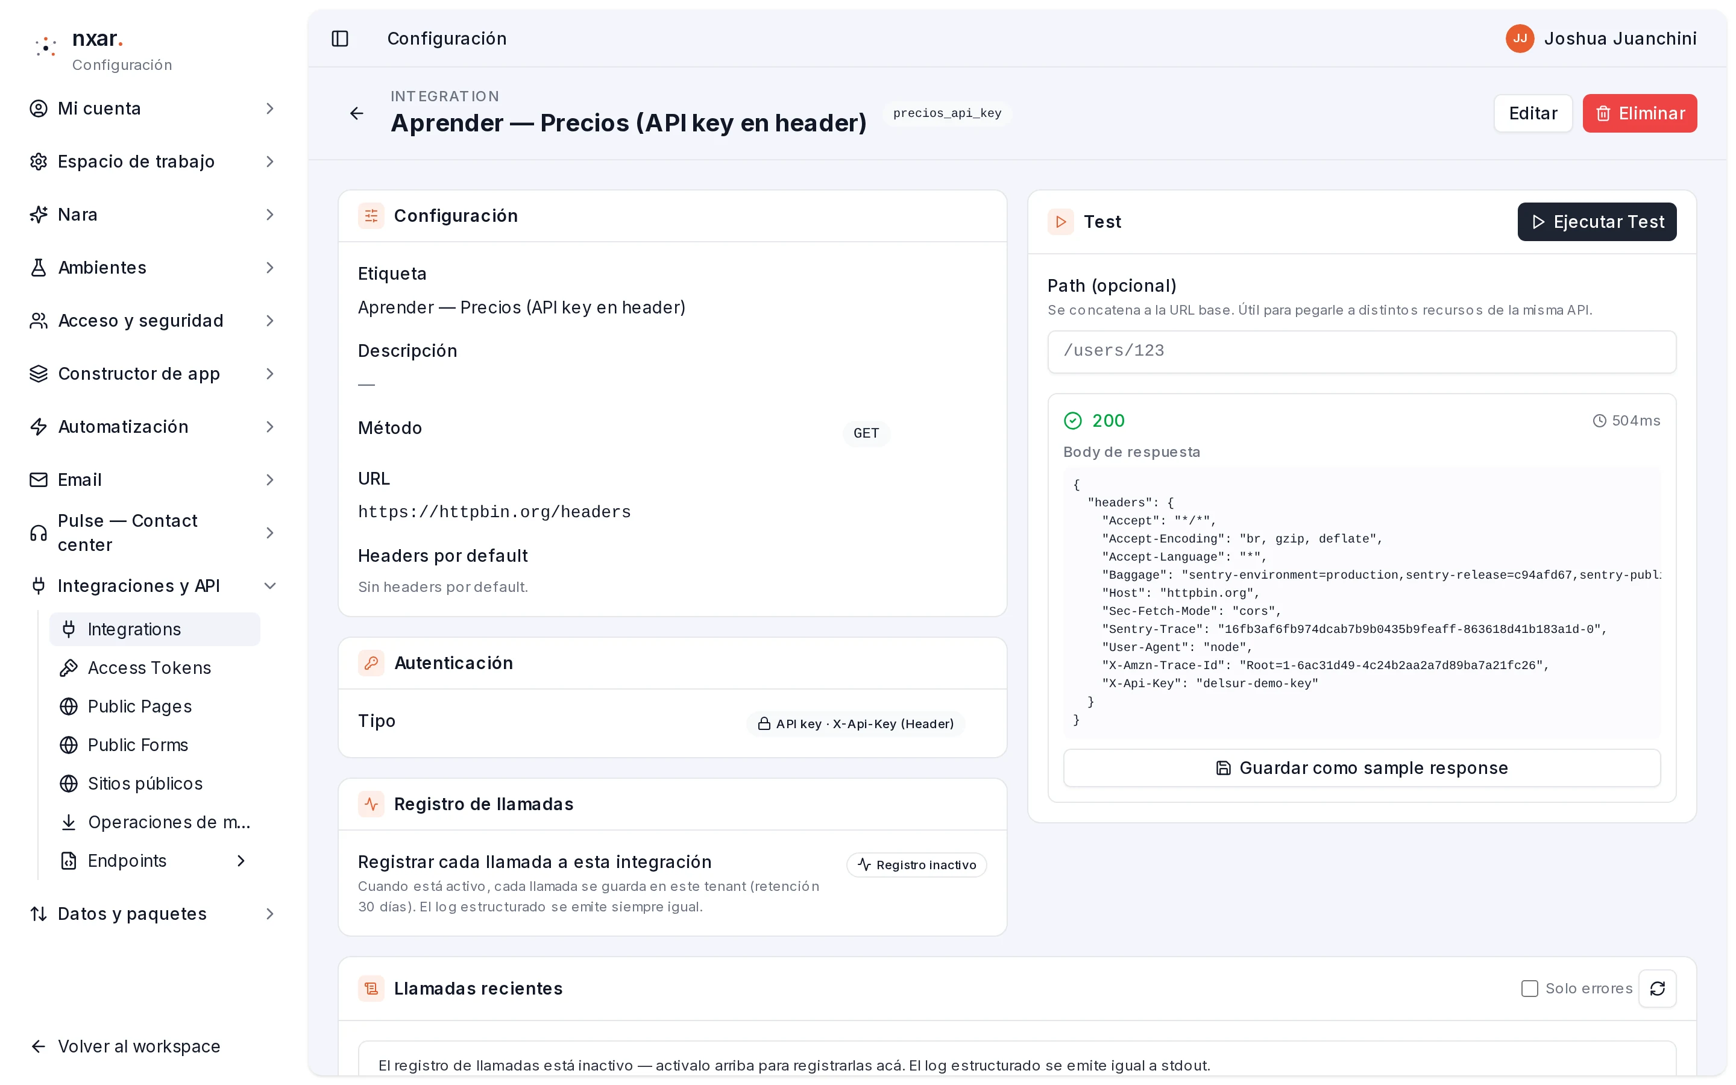The image size is (1736, 1085).
Task: Click the Acceso y seguridad users icon
Action: [39, 321]
